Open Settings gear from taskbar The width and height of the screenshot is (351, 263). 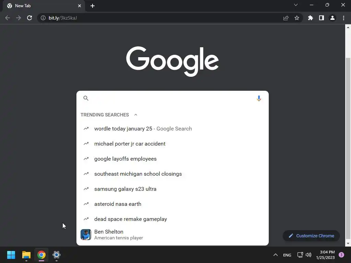coord(57,255)
